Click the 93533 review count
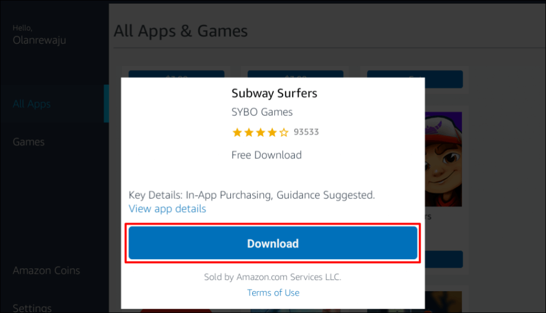 [306, 132]
